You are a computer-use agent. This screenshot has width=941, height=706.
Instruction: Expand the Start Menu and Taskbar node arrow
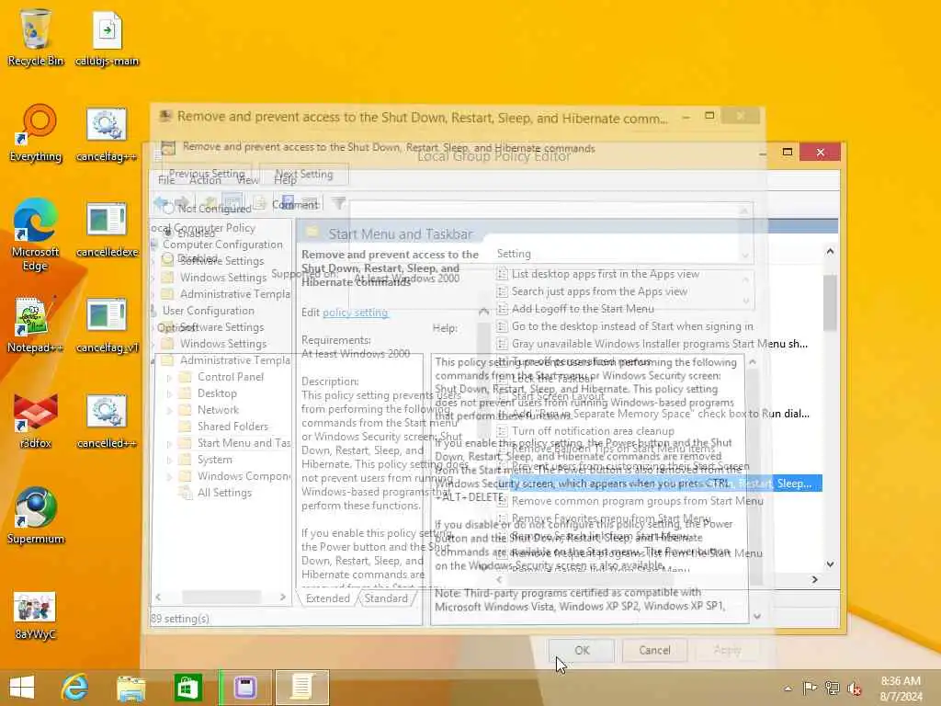[x=169, y=444]
